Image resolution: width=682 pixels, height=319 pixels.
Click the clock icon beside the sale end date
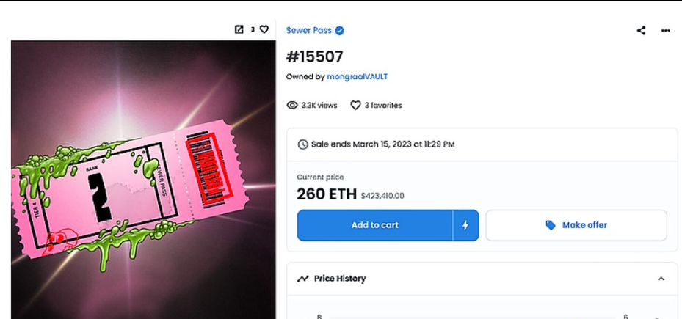click(302, 144)
